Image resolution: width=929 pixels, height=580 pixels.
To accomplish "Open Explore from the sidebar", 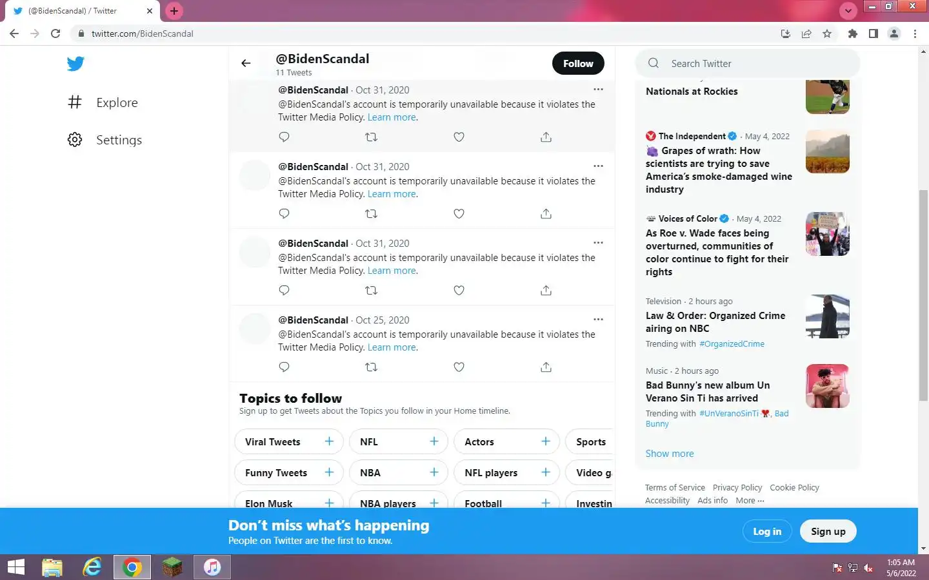I will click(x=103, y=102).
